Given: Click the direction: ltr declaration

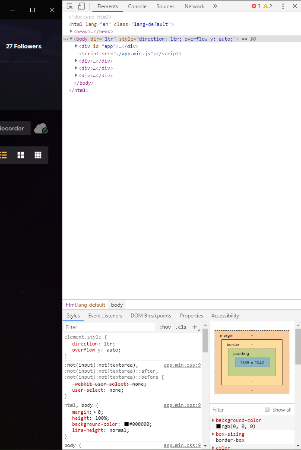Looking at the screenshot, I should (94, 343).
